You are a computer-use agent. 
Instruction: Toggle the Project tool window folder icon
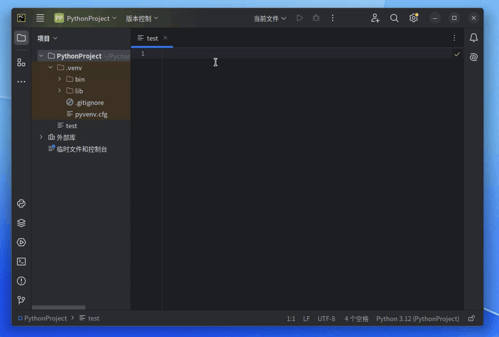point(21,38)
